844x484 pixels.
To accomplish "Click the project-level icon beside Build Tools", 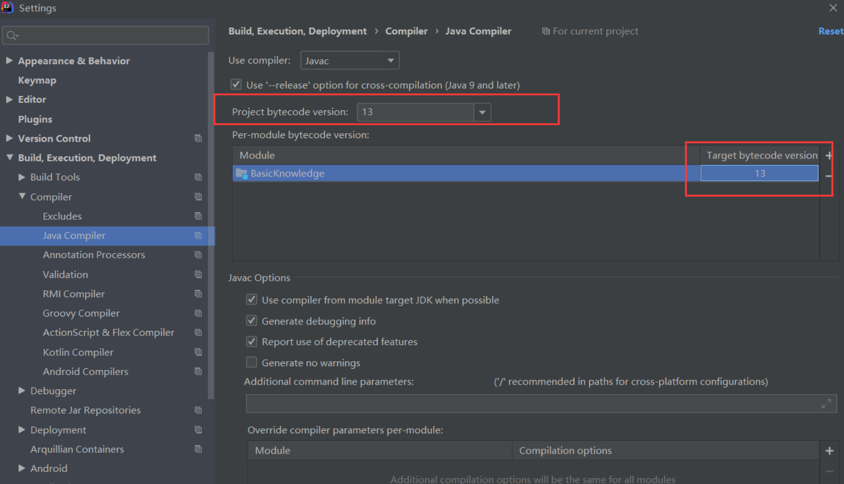I will pos(198,177).
